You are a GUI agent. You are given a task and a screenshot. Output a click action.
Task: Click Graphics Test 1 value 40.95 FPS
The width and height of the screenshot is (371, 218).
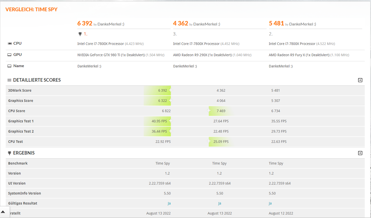coord(159,121)
